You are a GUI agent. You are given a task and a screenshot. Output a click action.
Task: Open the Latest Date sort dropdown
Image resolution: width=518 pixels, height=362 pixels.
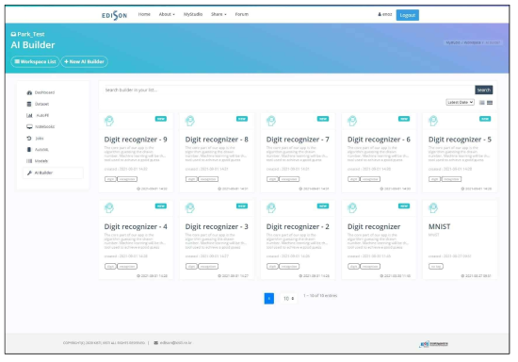point(460,103)
